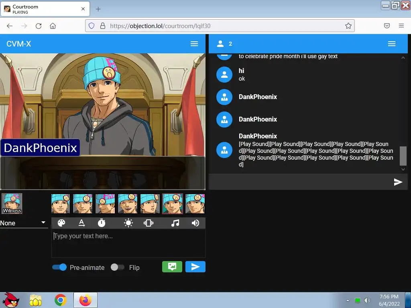Send the message with blue arrow button
The height and width of the screenshot is (308, 411).
click(x=195, y=267)
